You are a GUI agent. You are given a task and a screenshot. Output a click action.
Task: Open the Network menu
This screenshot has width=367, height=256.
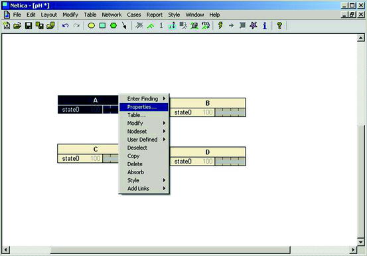coord(111,15)
